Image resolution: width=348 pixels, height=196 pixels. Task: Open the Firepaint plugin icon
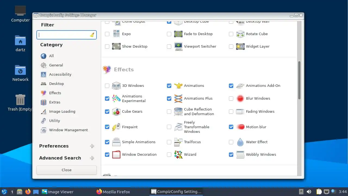click(116, 127)
